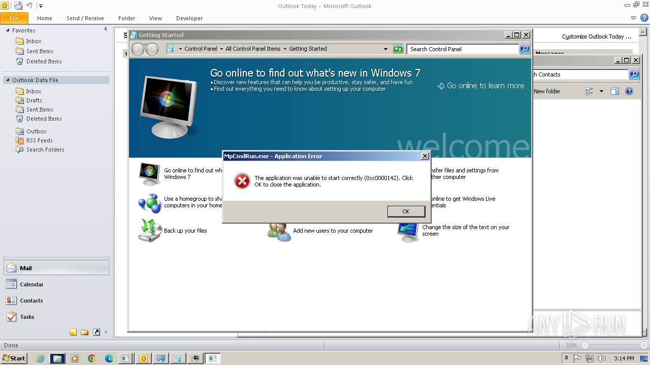Screen dimensions: 650x365
Task: Click Forward button in Getting Started window
Action: (x=152, y=49)
